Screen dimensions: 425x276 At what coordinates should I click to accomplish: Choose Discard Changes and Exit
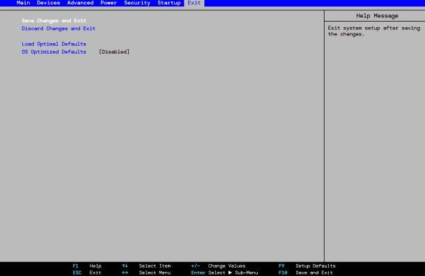coord(59,29)
